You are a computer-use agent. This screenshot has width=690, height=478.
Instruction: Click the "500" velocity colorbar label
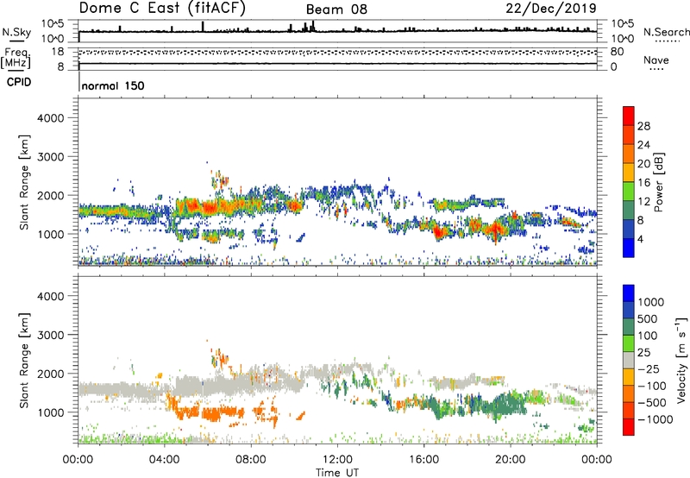tap(648, 318)
